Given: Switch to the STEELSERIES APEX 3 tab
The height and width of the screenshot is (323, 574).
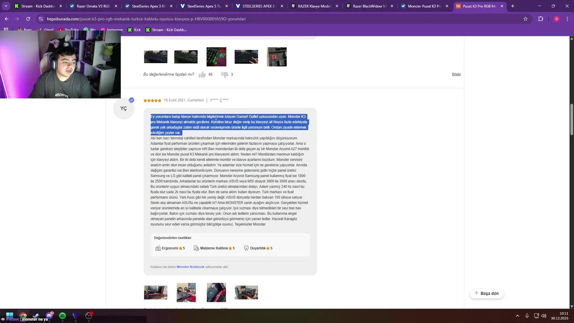Looking at the screenshot, I should 260,6.
